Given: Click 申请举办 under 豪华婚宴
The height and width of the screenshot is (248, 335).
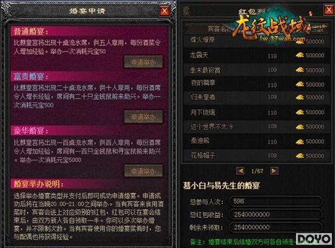Looking at the screenshot, I should click(x=144, y=171).
